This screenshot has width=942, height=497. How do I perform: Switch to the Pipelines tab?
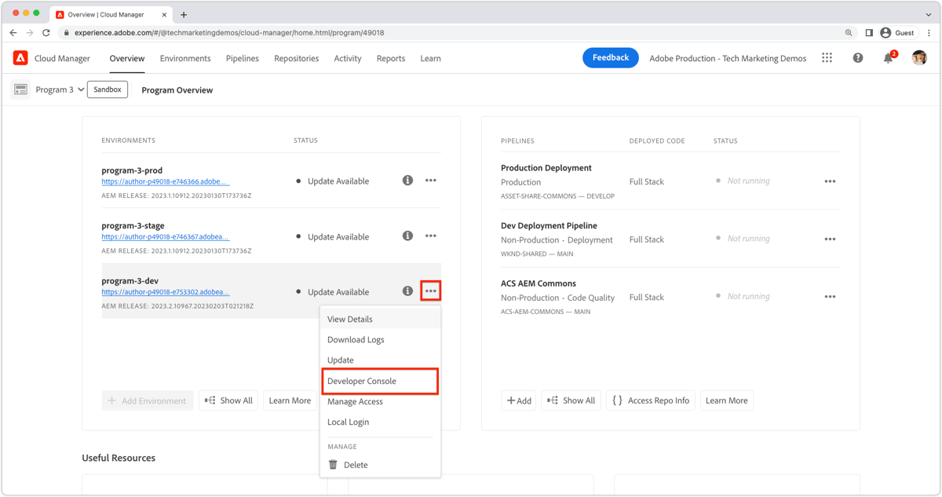click(242, 57)
